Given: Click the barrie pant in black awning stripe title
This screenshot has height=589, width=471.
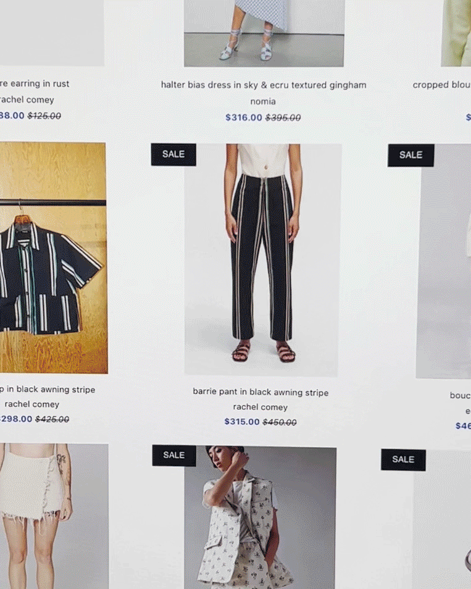Looking at the screenshot, I should [x=261, y=392].
